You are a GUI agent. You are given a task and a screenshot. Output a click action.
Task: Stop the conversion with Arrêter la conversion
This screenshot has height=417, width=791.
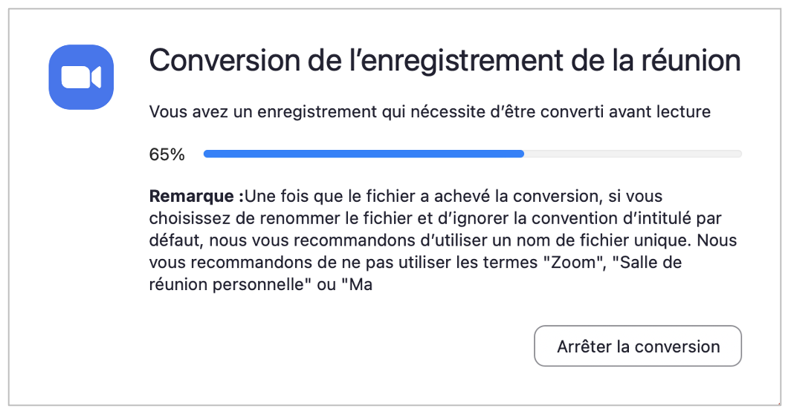coord(638,347)
